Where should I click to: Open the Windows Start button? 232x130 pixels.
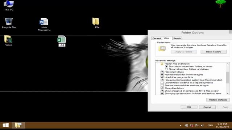click(6, 125)
